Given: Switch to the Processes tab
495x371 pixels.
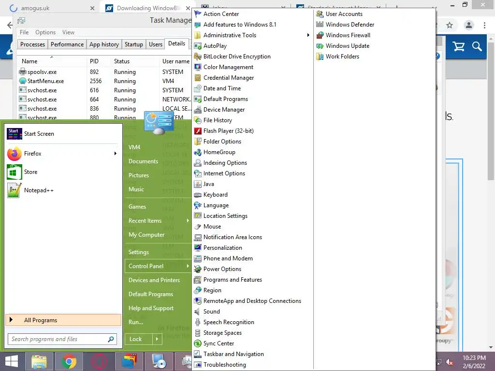Looking at the screenshot, I should tap(32, 44).
